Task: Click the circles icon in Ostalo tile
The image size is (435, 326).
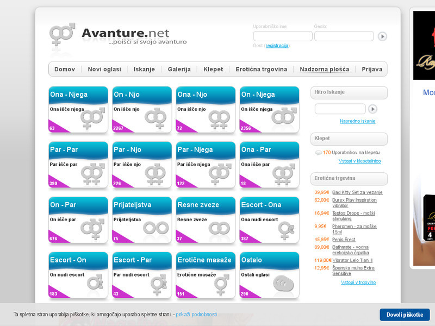Action: pos(283,284)
